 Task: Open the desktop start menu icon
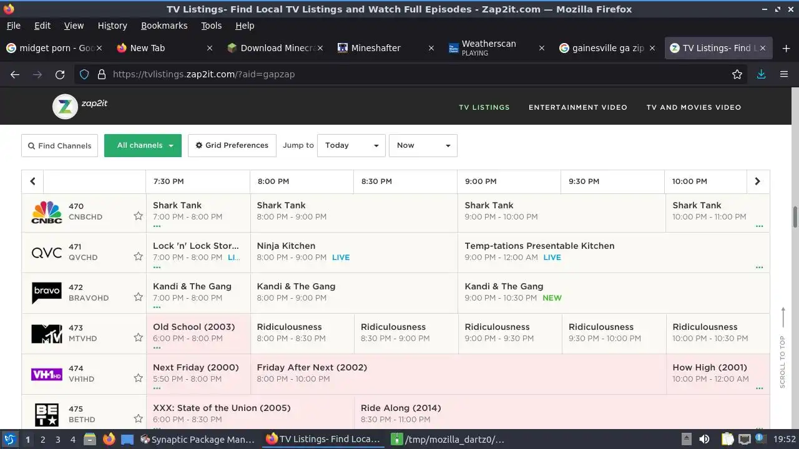[x=9, y=439]
